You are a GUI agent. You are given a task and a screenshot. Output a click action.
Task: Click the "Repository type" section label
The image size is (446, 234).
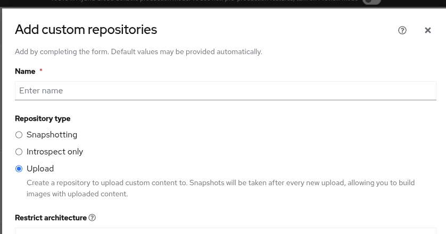43,118
